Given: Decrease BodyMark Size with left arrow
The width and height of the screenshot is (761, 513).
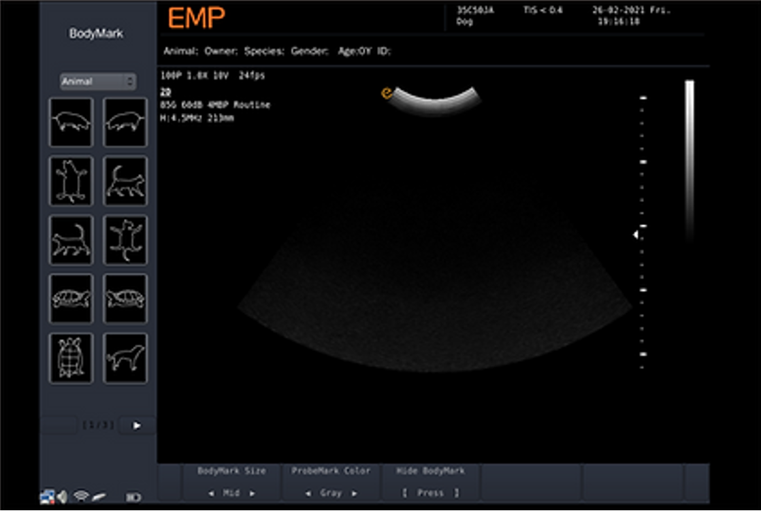Looking at the screenshot, I should click(211, 493).
